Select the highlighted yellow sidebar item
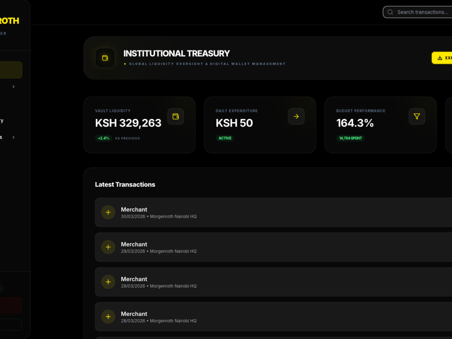The height and width of the screenshot is (339, 452). (x=11, y=70)
